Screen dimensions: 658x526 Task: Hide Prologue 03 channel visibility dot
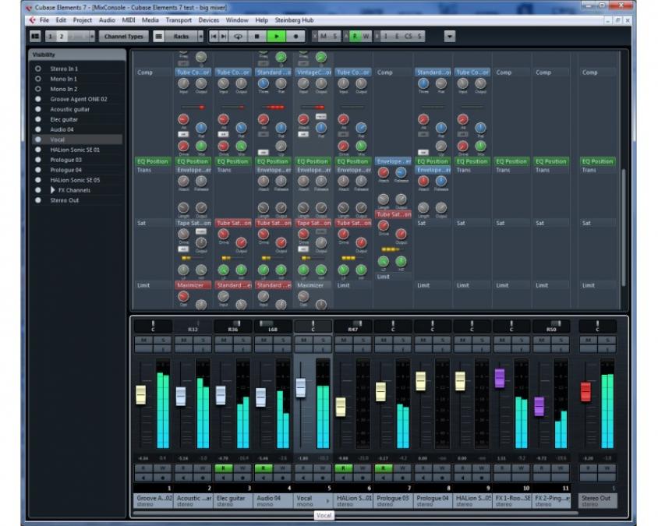(38, 160)
